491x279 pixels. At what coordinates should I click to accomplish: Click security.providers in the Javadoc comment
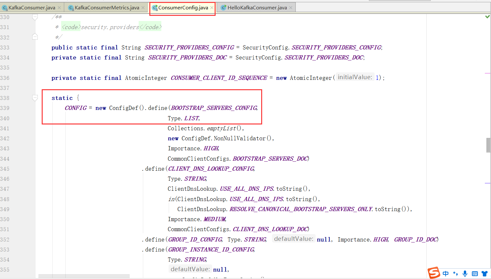(x=110, y=27)
